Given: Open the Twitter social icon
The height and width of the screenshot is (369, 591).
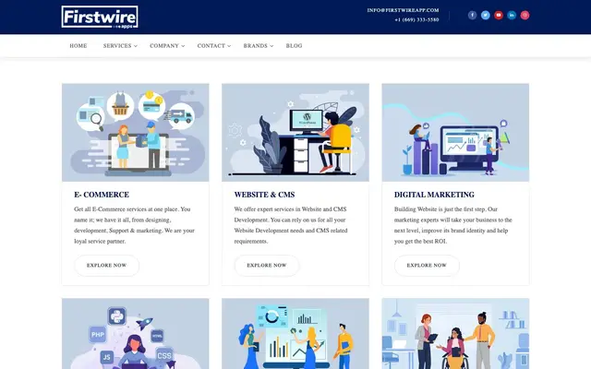Looking at the screenshot, I should point(486,15).
